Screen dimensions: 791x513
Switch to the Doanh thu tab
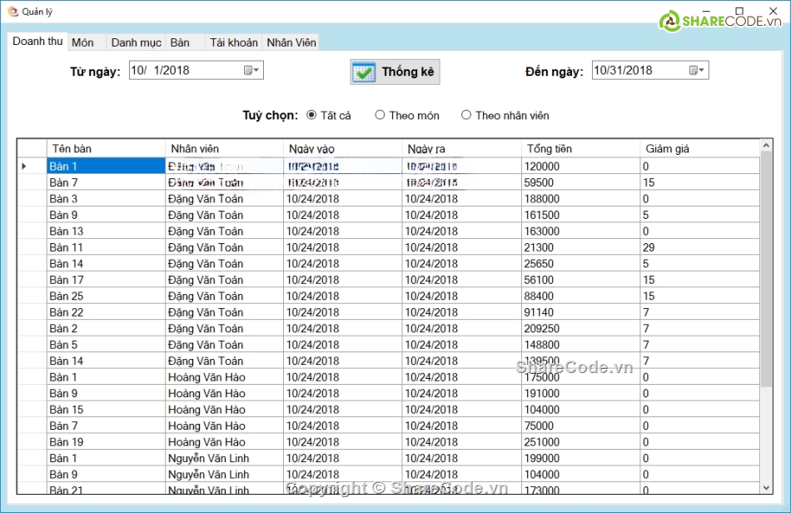point(37,42)
